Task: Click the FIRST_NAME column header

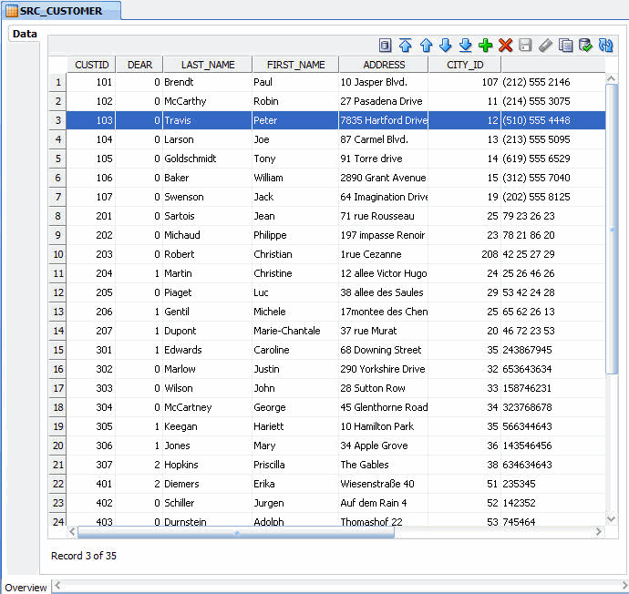Action: [x=295, y=65]
